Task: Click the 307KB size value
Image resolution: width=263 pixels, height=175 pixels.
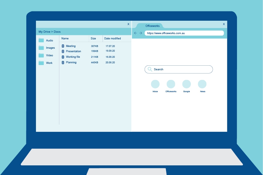Action: point(94,46)
